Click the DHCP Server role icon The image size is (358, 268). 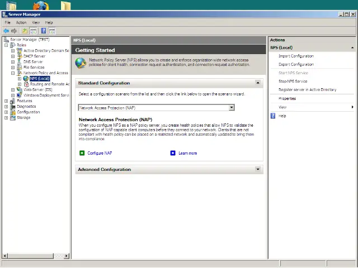click(20, 56)
